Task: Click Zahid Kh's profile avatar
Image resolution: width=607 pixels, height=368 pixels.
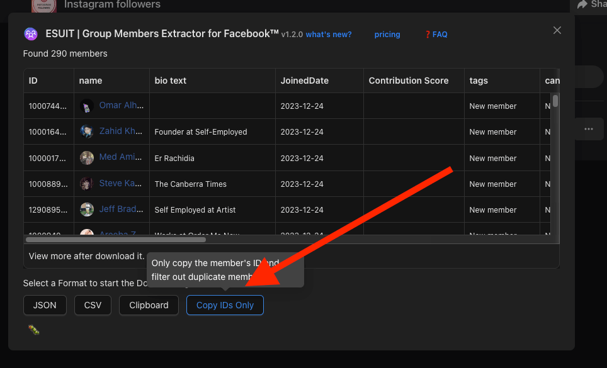Action: pyautogui.click(x=87, y=131)
